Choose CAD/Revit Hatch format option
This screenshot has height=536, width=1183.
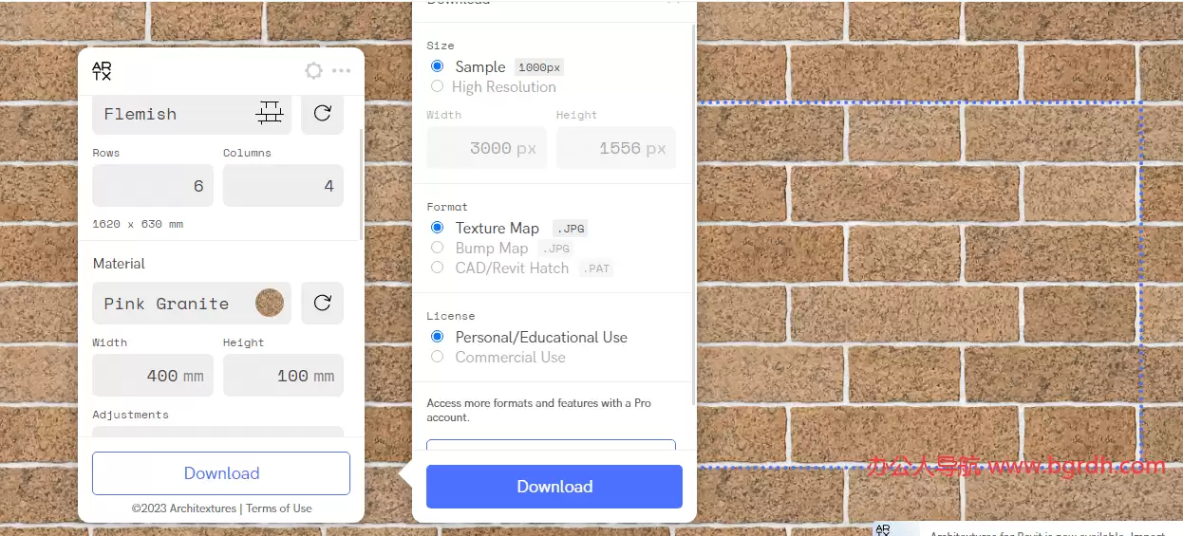437,268
